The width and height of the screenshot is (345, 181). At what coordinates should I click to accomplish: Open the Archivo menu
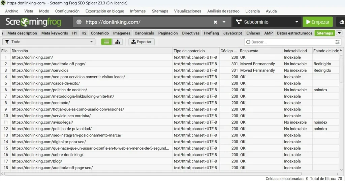coord(12,11)
